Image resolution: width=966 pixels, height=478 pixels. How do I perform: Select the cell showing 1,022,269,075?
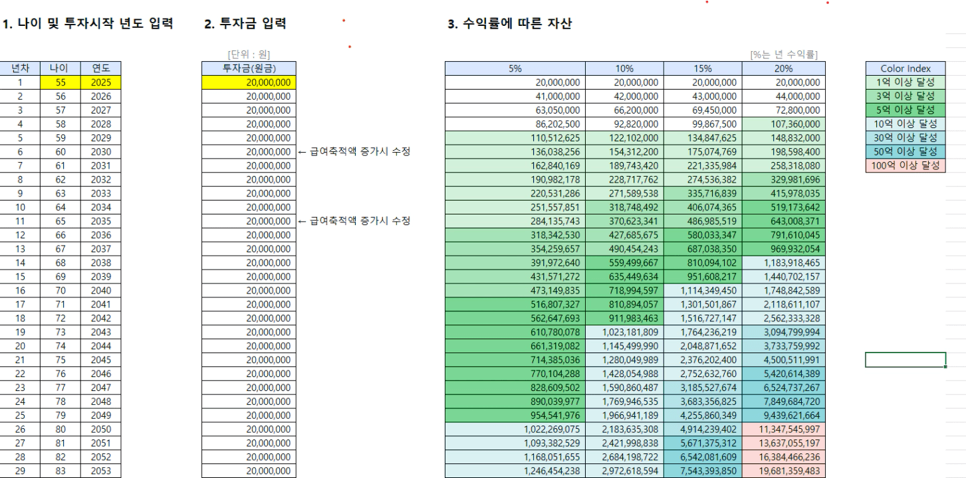pyautogui.click(x=515, y=429)
